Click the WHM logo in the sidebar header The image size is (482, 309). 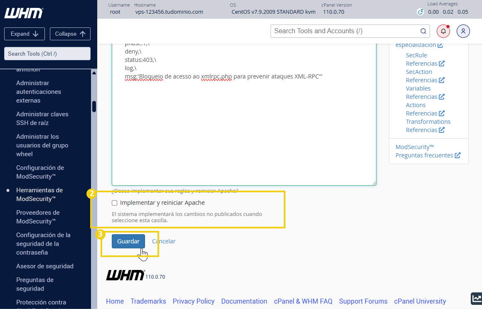pyautogui.click(x=24, y=13)
